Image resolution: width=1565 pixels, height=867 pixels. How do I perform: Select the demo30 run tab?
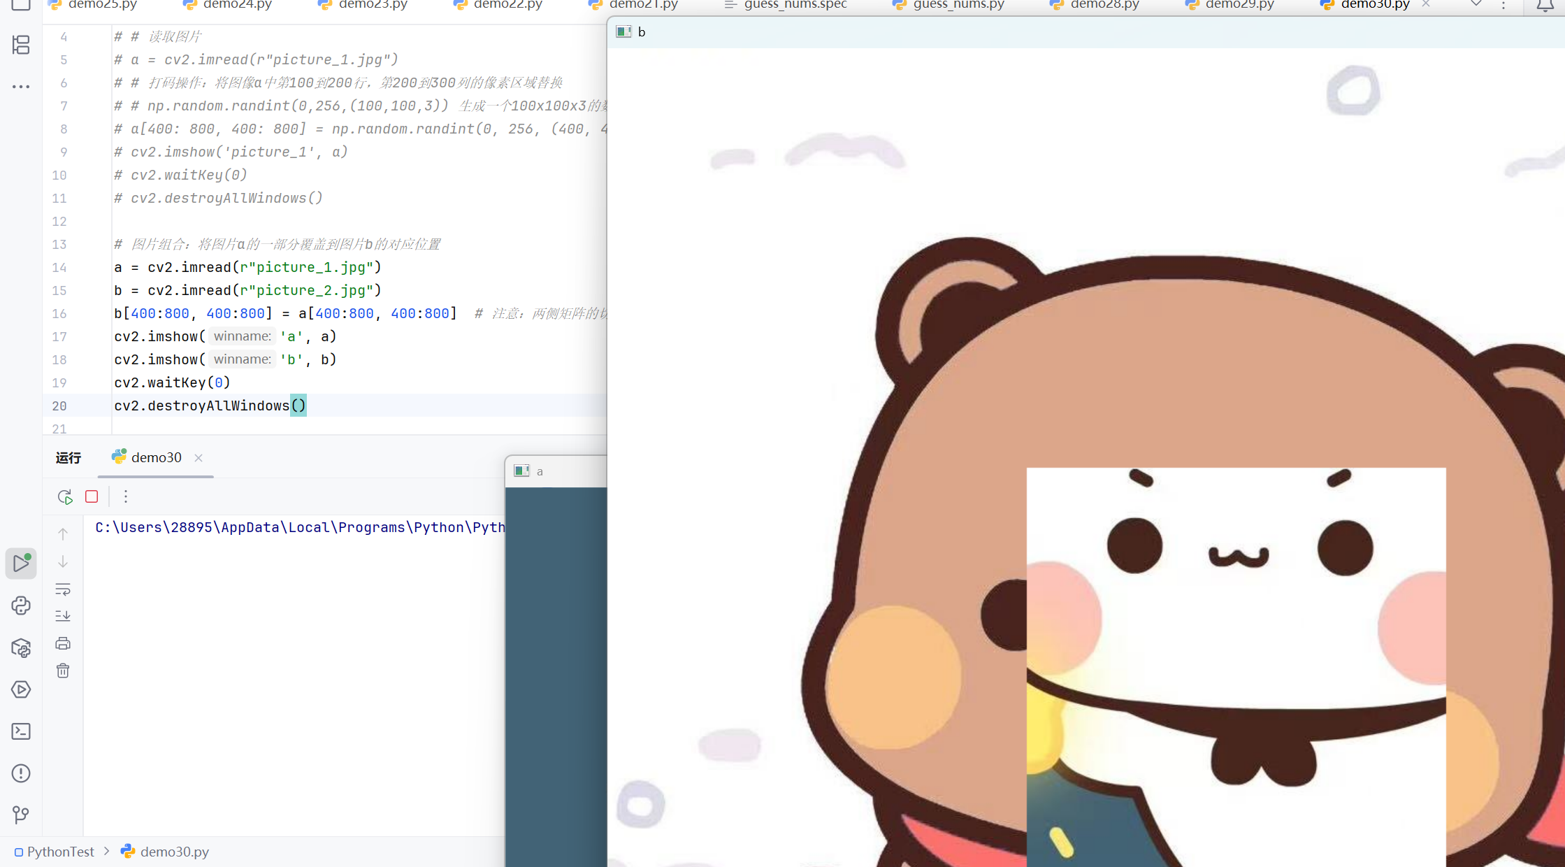pyautogui.click(x=155, y=457)
